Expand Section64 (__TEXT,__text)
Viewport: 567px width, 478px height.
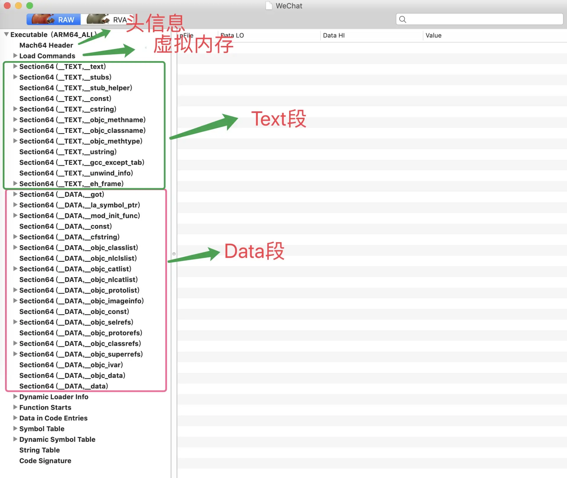click(15, 66)
